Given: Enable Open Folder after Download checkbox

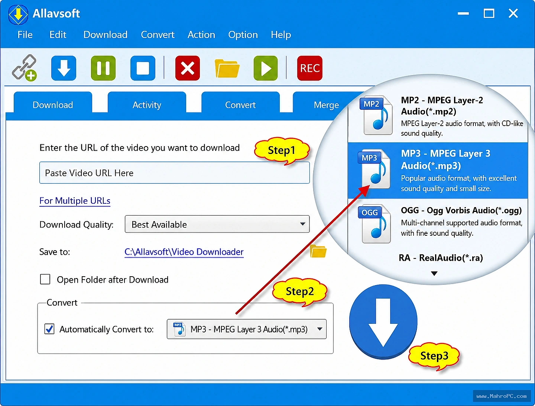Looking at the screenshot, I should coord(45,279).
